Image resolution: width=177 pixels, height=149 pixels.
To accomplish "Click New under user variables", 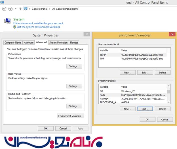I will [x=128, y=73].
